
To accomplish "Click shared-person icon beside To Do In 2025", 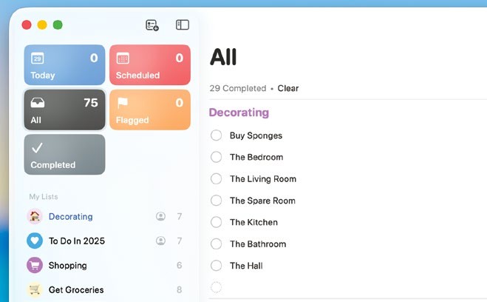I will pyautogui.click(x=160, y=241).
